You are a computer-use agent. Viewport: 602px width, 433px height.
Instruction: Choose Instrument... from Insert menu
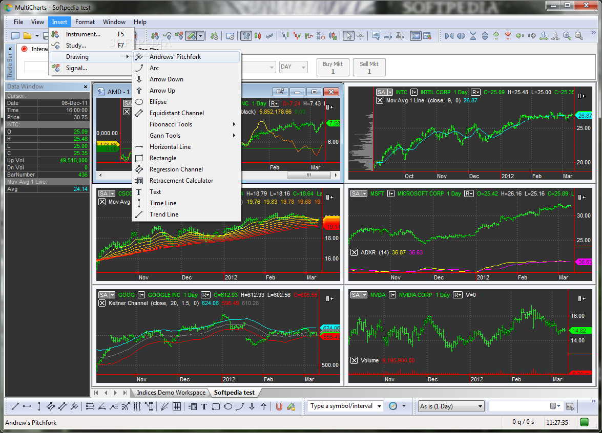(91, 34)
